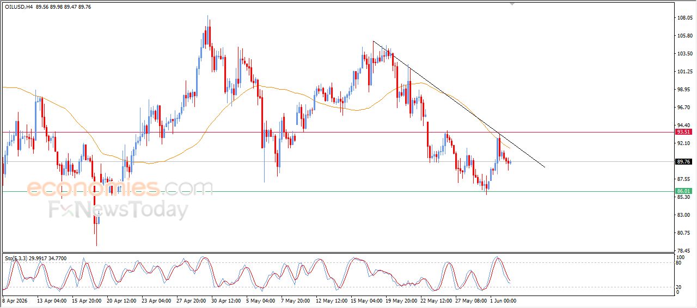Select the black descending trendline

pyautogui.click(x=458, y=104)
